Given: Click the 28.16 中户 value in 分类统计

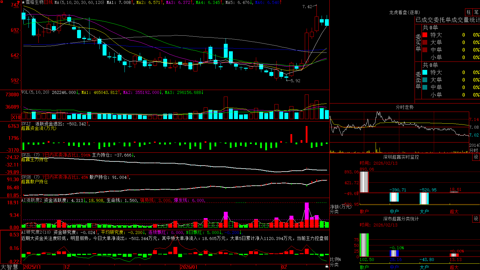Looking at the screenshot, I should click(x=395, y=259).
